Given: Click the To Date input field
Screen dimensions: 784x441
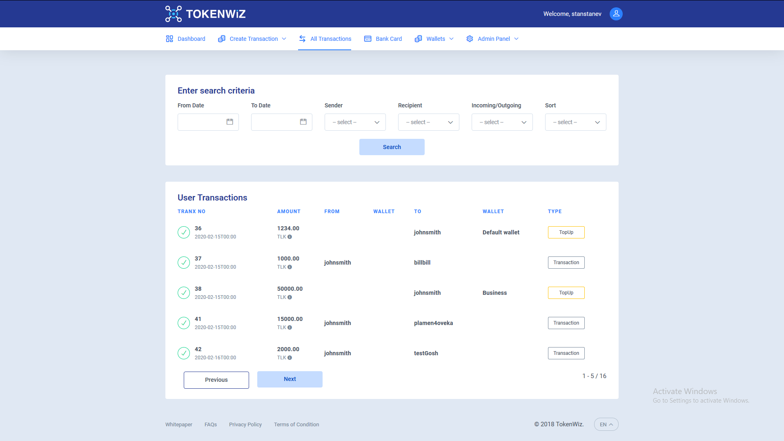Looking at the screenshot, I should tap(278, 122).
